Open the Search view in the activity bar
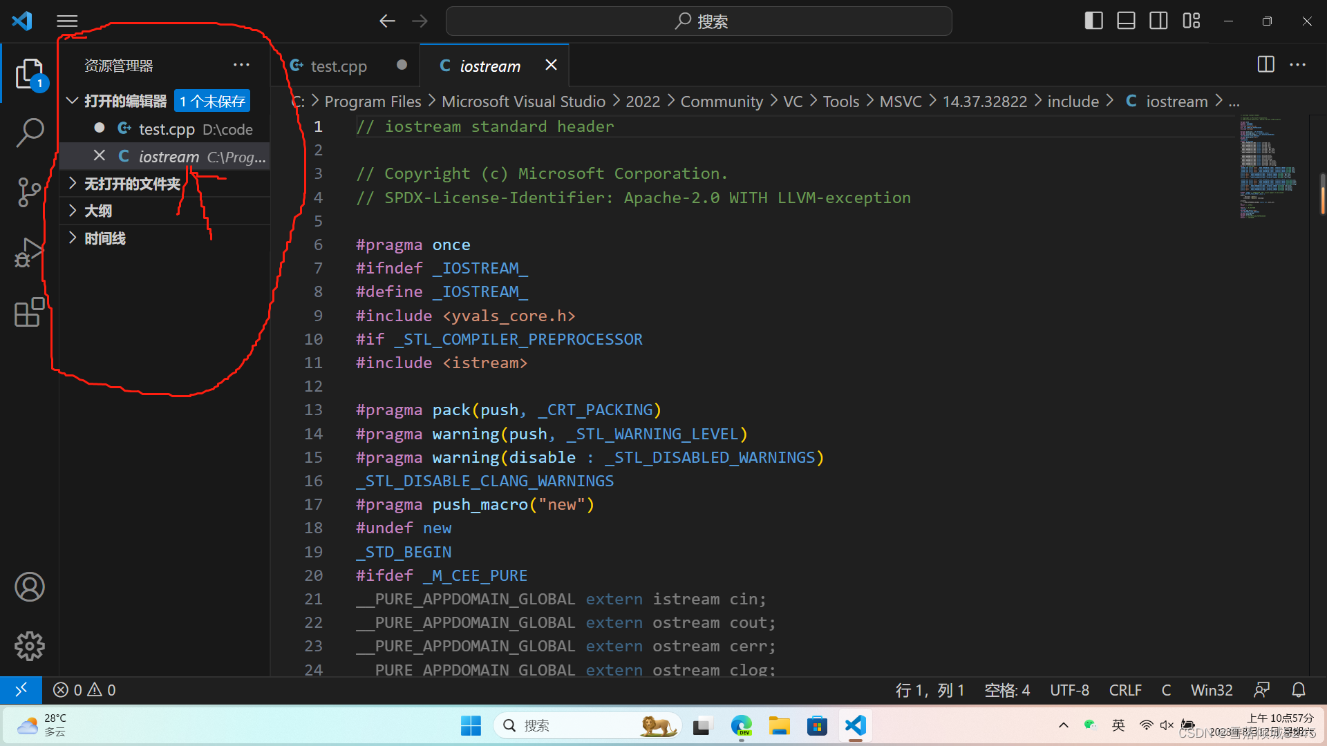Viewport: 1327px width, 746px height. click(30, 132)
